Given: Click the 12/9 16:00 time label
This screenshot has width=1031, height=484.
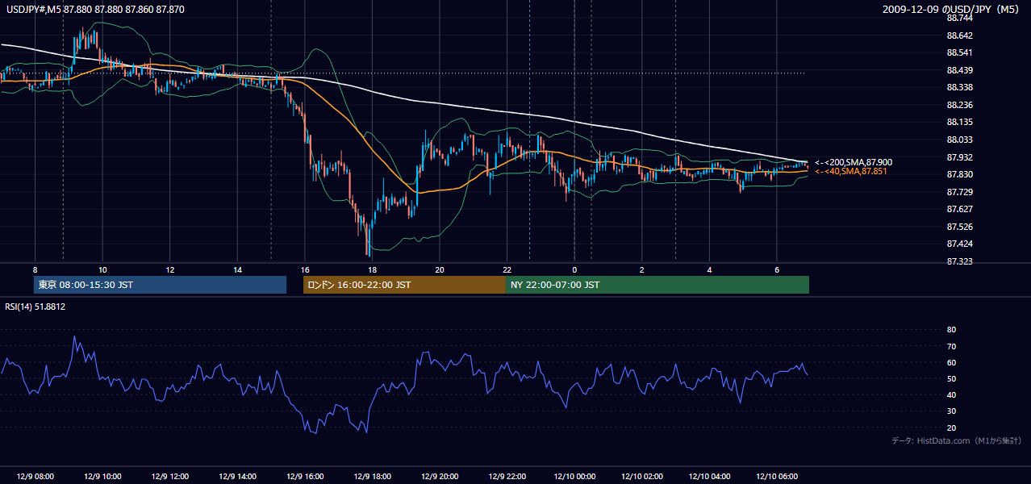Looking at the screenshot, I should pos(304,476).
